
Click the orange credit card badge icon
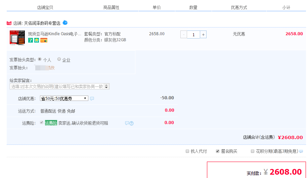(x=43, y=41)
